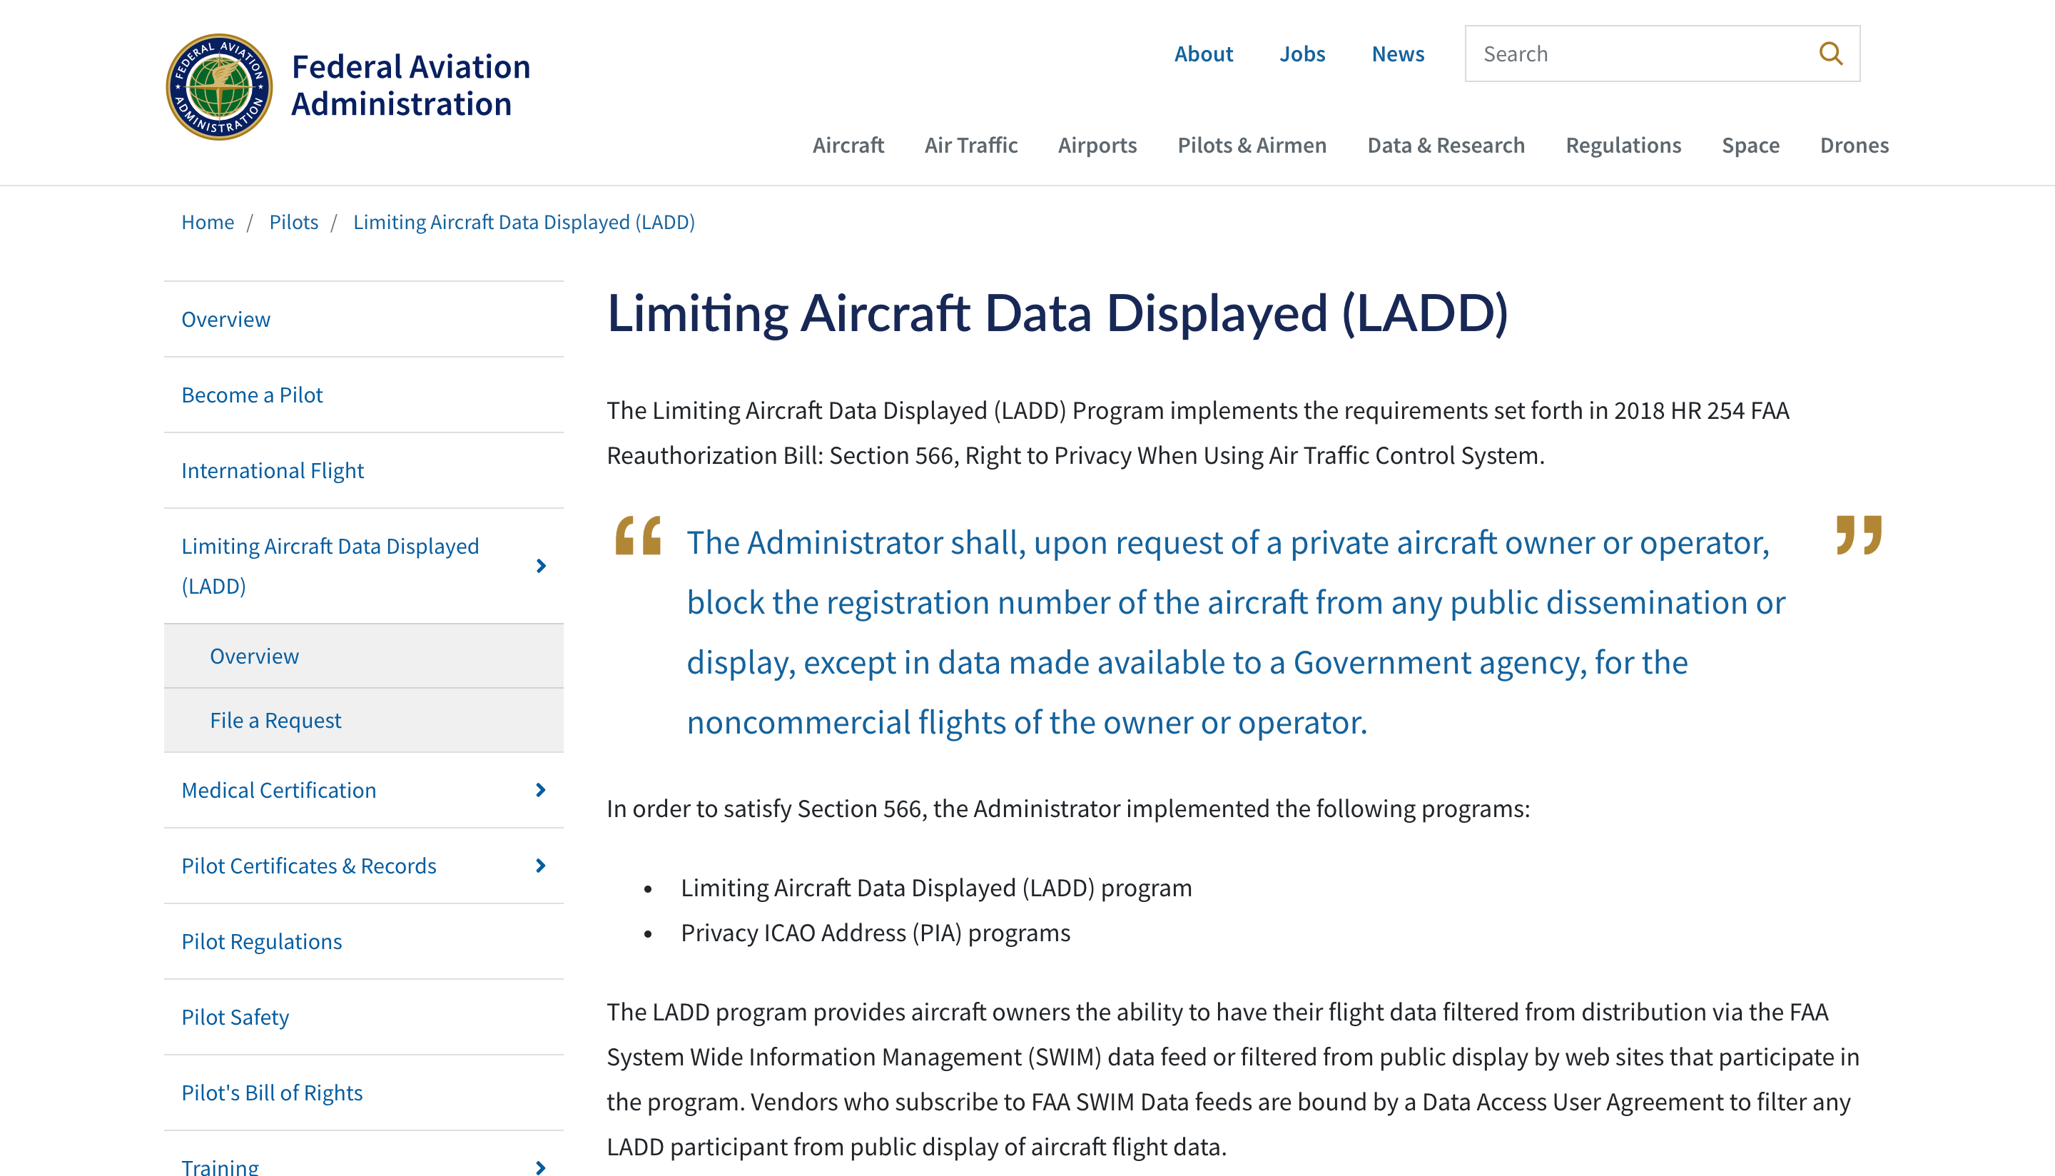Go to the About page
This screenshot has width=2055, height=1176.
click(1203, 54)
